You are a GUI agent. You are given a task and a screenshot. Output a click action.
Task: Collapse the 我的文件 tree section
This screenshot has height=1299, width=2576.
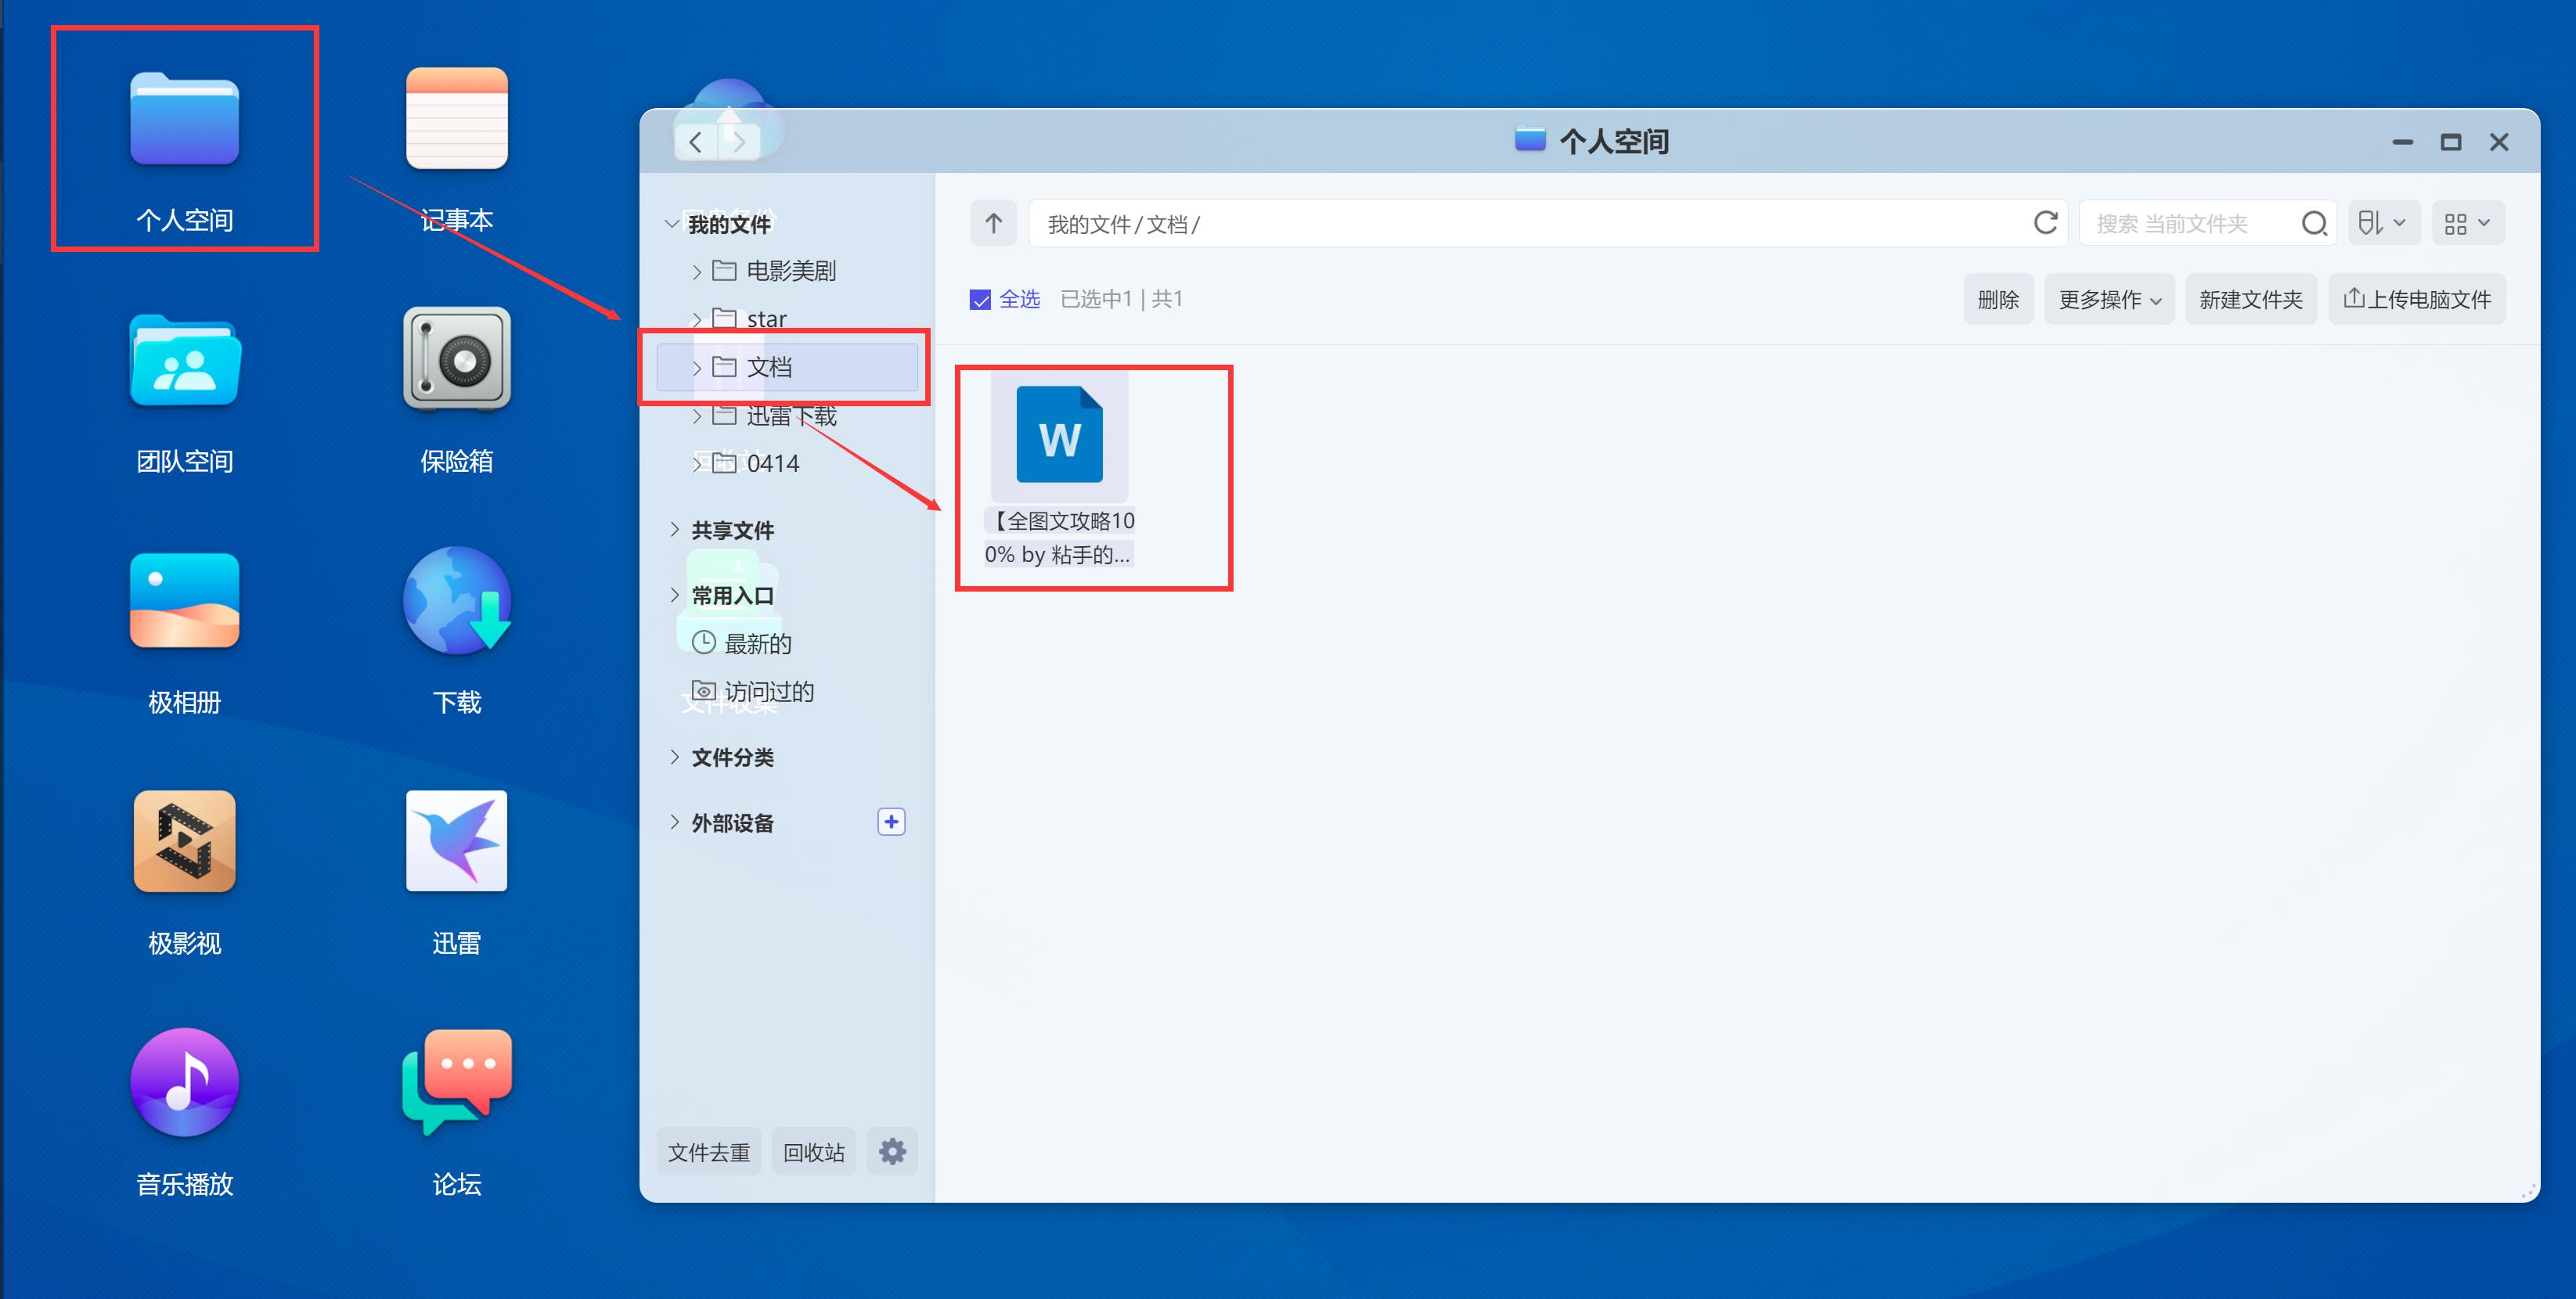(x=672, y=223)
